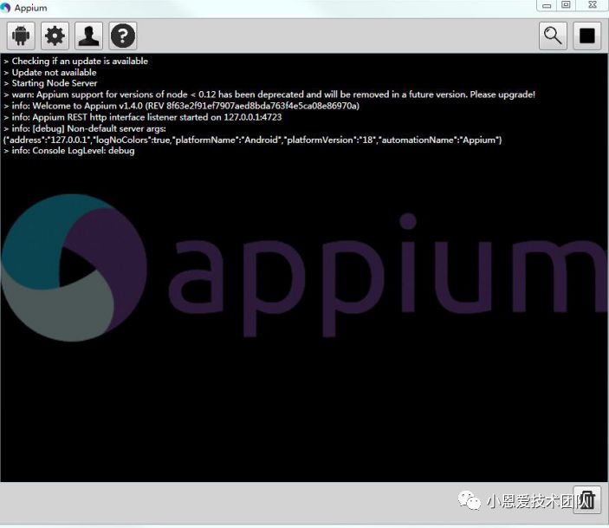Close the Appium window
Image resolution: width=609 pixels, height=528 pixels.
click(593, 5)
